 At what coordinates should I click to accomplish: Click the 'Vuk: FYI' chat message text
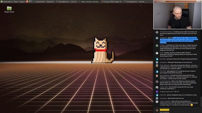176,92
